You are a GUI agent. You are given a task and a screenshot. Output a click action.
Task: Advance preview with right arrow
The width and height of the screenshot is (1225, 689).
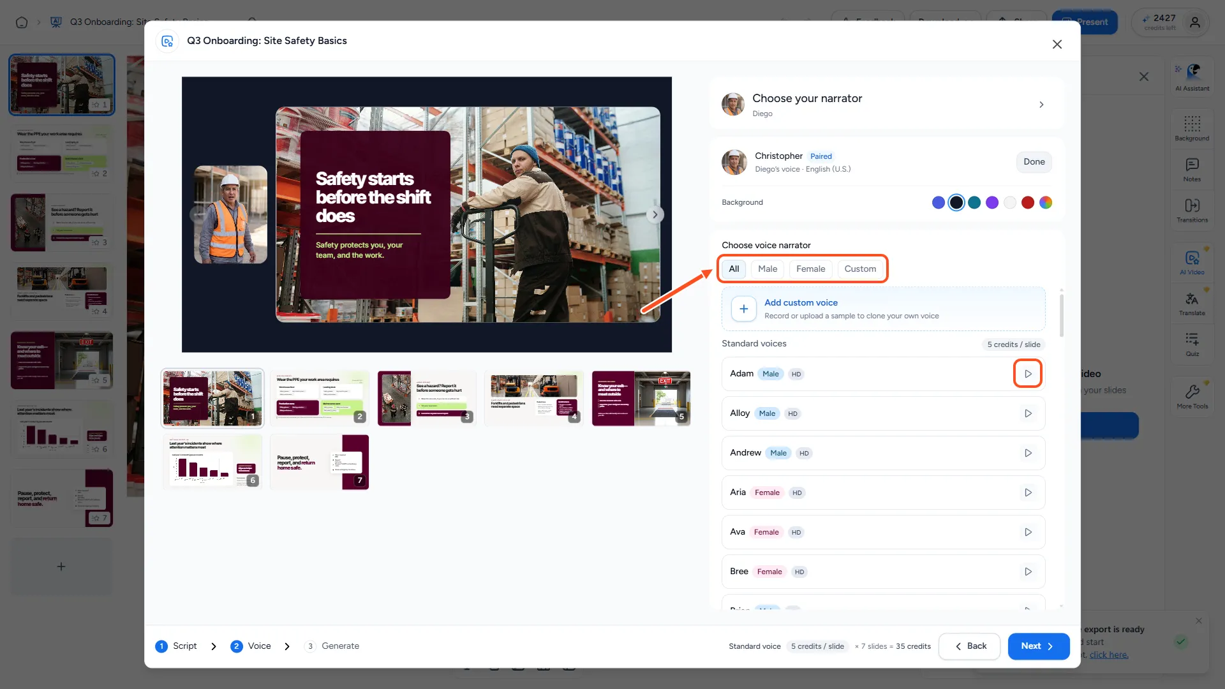655,214
